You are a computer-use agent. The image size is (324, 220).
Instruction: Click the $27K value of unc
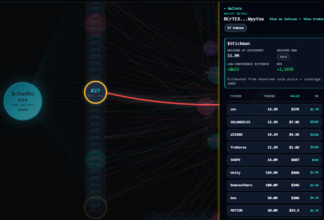(x=295, y=109)
